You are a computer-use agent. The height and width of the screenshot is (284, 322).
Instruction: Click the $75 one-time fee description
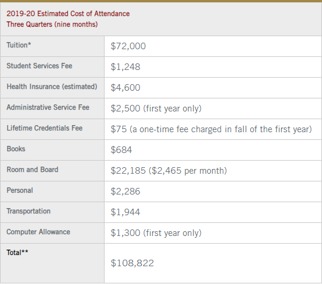click(x=211, y=129)
